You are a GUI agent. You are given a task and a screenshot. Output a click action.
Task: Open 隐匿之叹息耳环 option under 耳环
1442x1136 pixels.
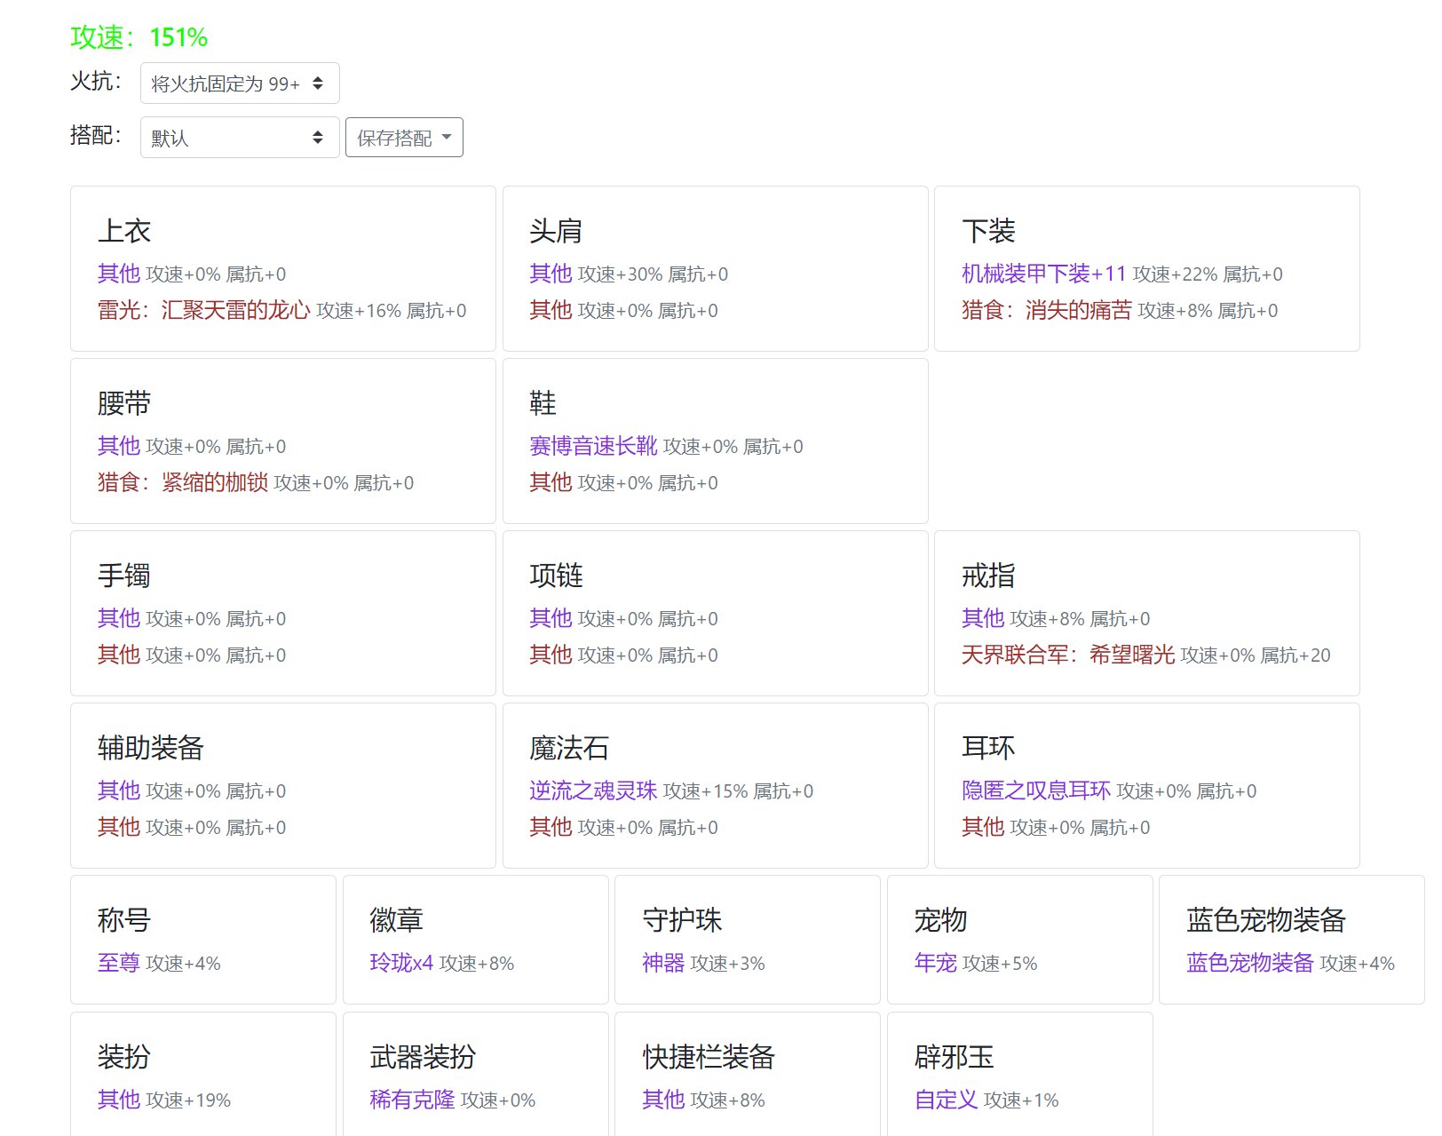[1035, 790]
